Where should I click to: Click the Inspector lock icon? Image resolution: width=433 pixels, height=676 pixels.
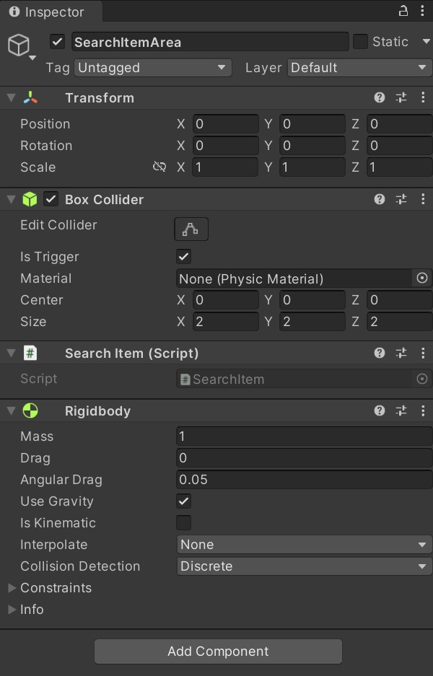(403, 11)
